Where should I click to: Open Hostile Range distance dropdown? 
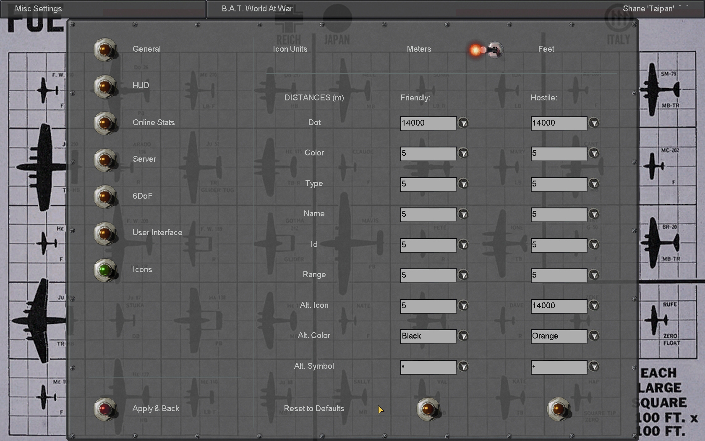coord(594,275)
